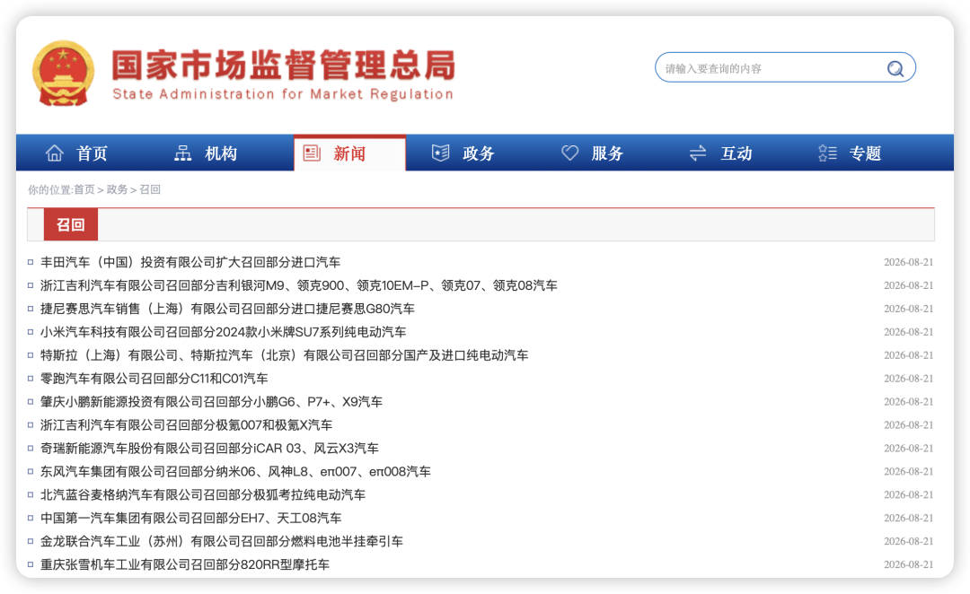Image resolution: width=970 pixels, height=594 pixels.
Task: Click the arrows icon beside 互动
Action: (698, 153)
